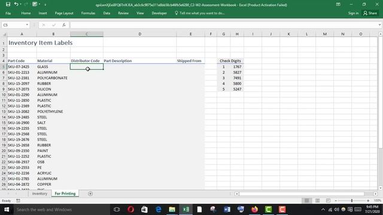
Task: Switch to the Insert ribbon tab
Action: 42,13
